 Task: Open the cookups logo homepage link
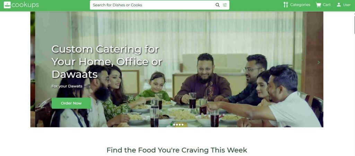tap(21, 5)
